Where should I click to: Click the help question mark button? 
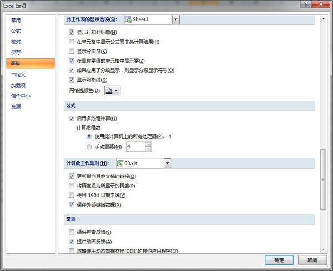[x=306, y=4]
